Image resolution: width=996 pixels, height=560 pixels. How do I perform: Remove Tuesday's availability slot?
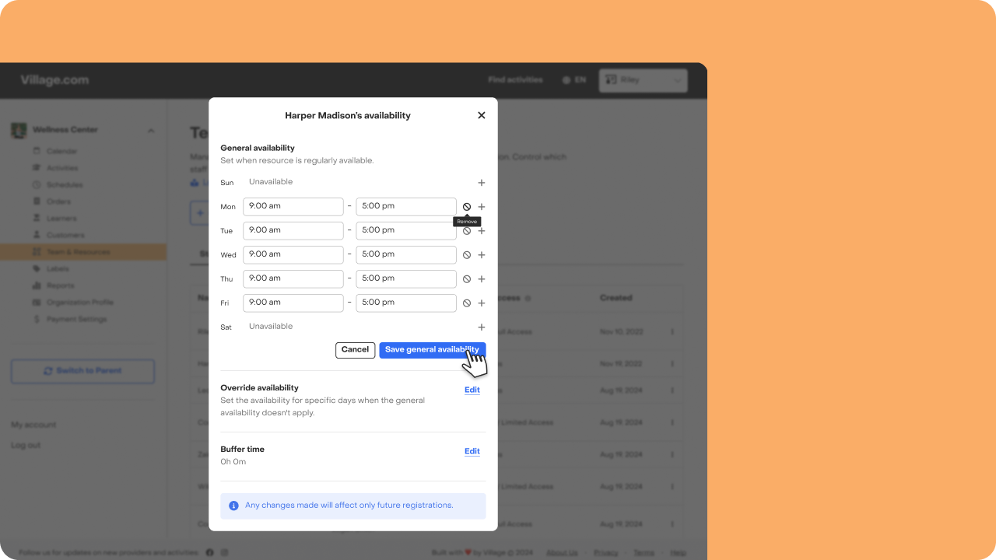coord(467,231)
